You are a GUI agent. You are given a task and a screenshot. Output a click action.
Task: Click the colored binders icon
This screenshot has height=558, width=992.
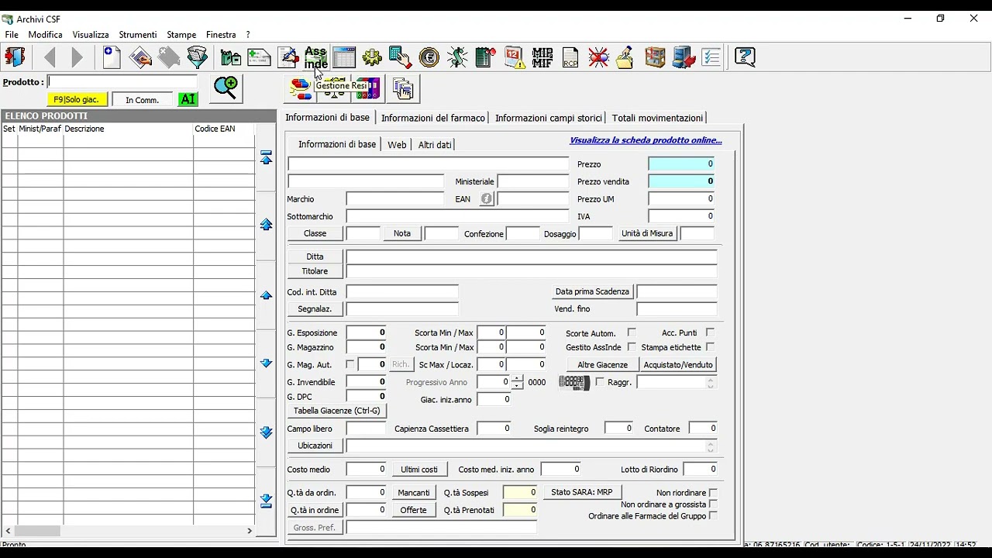[x=367, y=89]
